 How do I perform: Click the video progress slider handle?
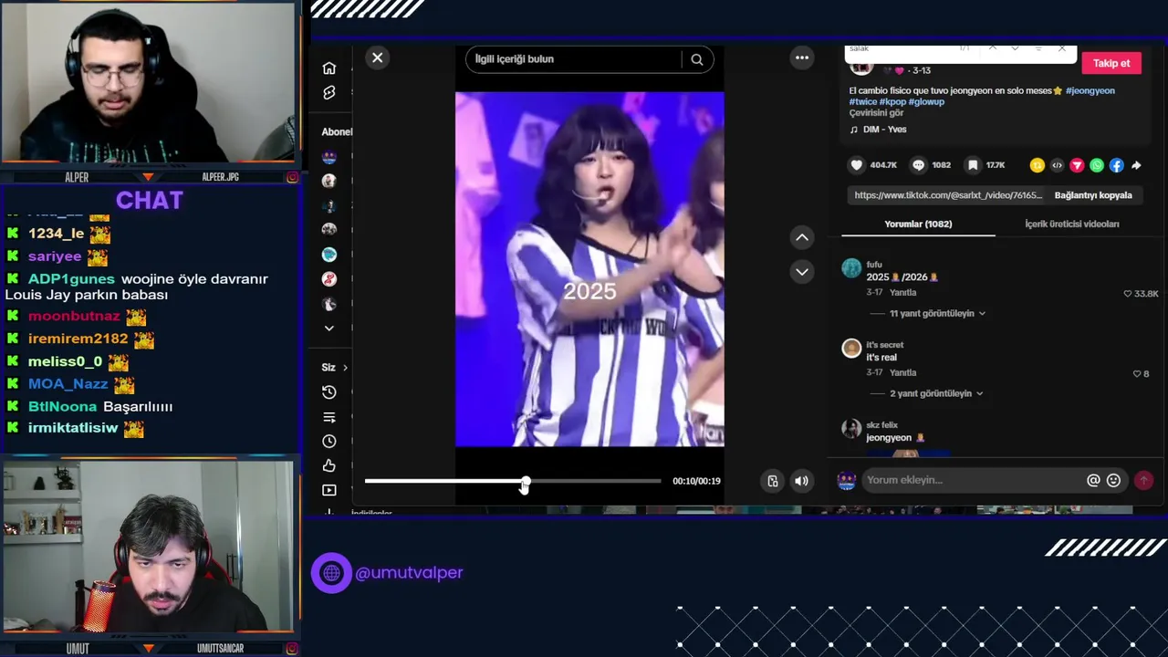tap(526, 481)
